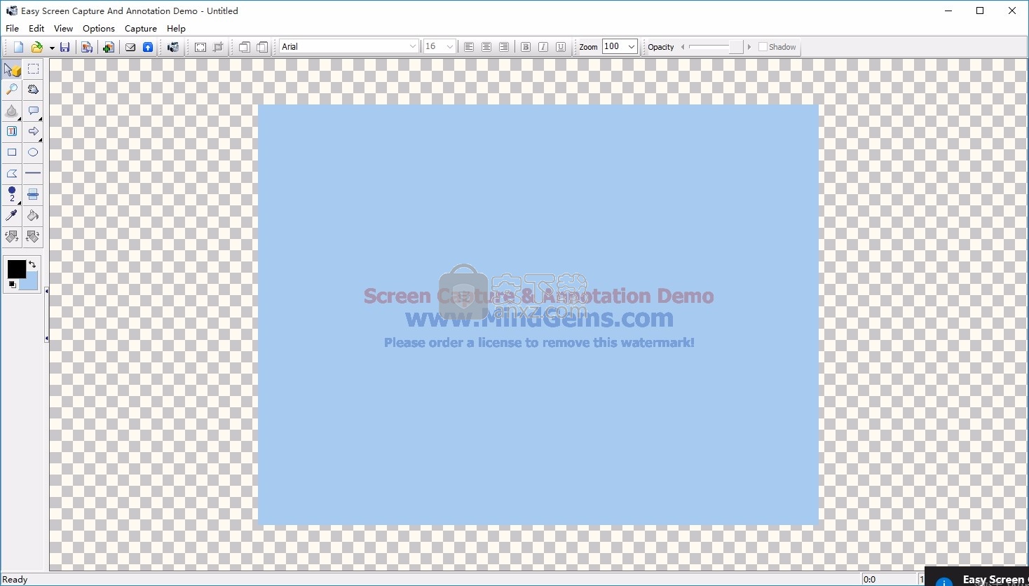Select the rectangle shape tool
The height and width of the screenshot is (586, 1029).
12,153
